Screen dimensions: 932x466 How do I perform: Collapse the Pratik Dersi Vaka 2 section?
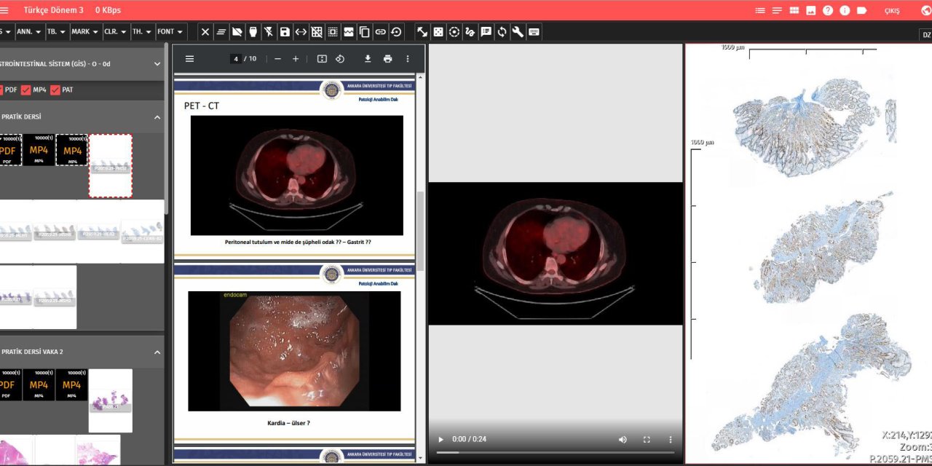click(x=157, y=352)
